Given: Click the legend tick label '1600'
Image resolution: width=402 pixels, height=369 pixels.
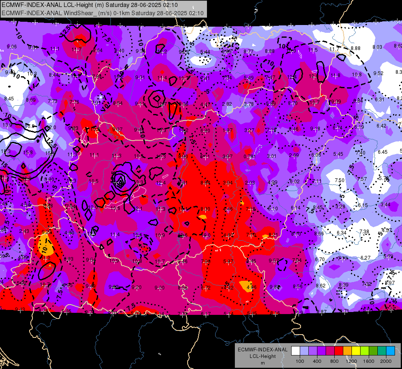Looking at the screenshot, I should 369,361.
